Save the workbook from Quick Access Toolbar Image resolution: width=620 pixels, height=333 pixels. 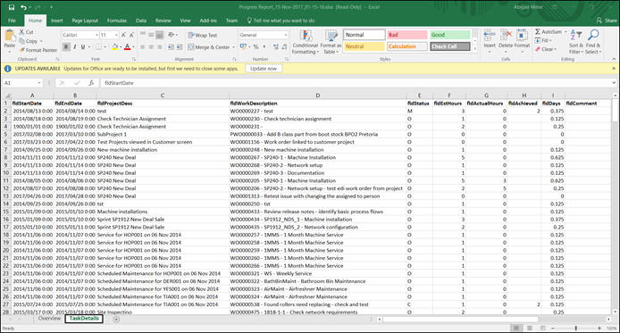coord(11,7)
